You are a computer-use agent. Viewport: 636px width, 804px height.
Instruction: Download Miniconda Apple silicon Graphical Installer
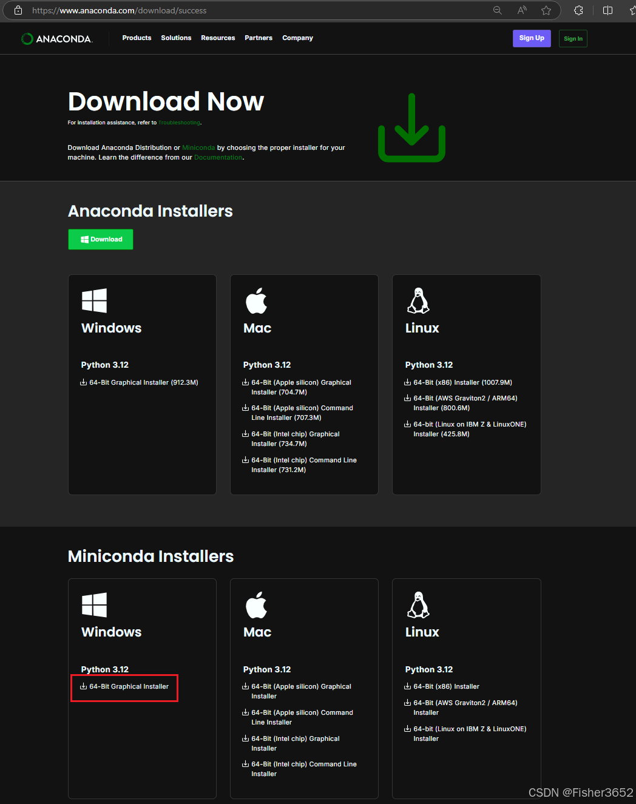tap(297, 691)
